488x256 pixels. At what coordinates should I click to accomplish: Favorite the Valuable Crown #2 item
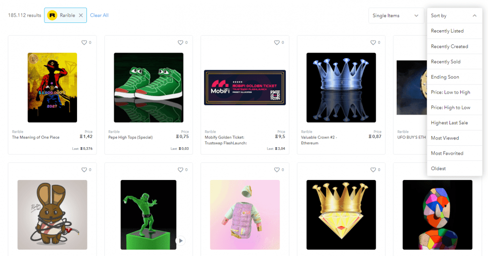click(373, 42)
